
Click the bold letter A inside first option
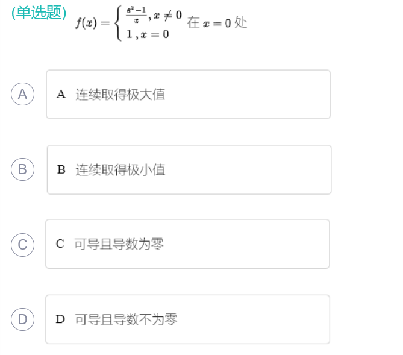[61, 95]
